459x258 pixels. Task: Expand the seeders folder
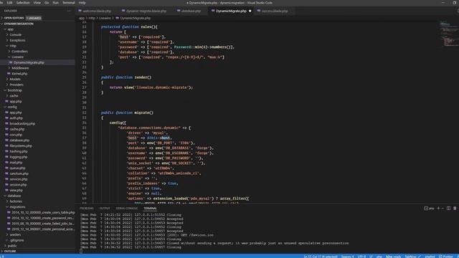pos(15,234)
